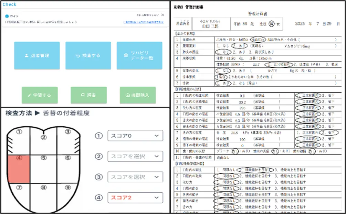346x214 pixels.
Task: Open the スコアを選択 dropdown for area ②
Action: [x=135, y=157]
